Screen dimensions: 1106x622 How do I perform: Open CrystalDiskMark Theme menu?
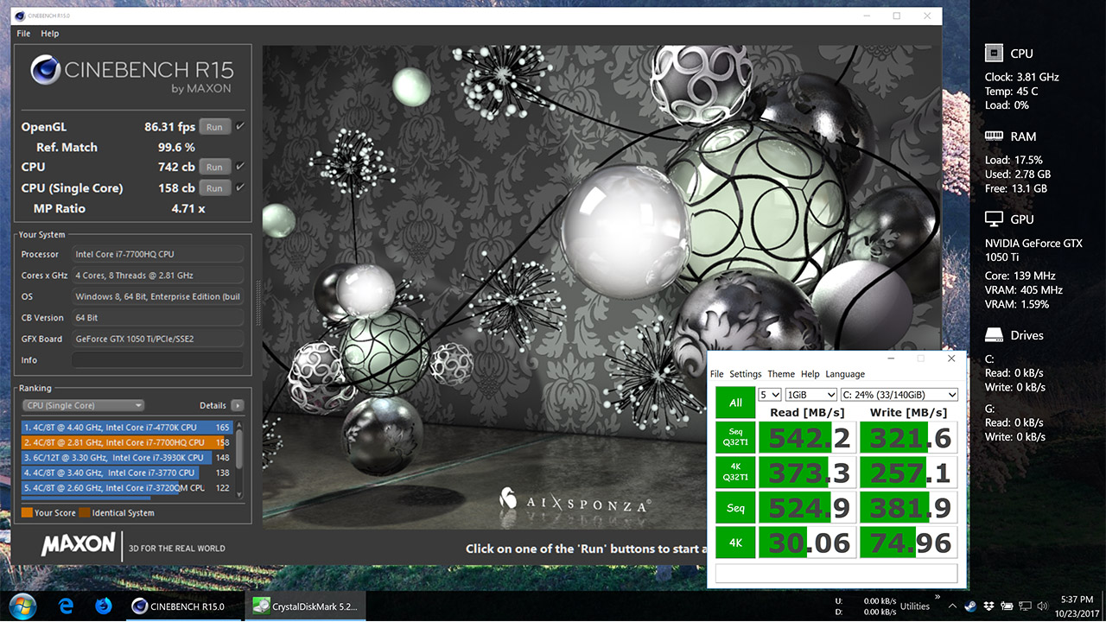tap(781, 374)
